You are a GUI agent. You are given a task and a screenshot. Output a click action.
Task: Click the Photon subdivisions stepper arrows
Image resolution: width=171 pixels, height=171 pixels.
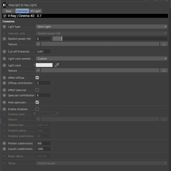pyautogui.click(x=51, y=143)
